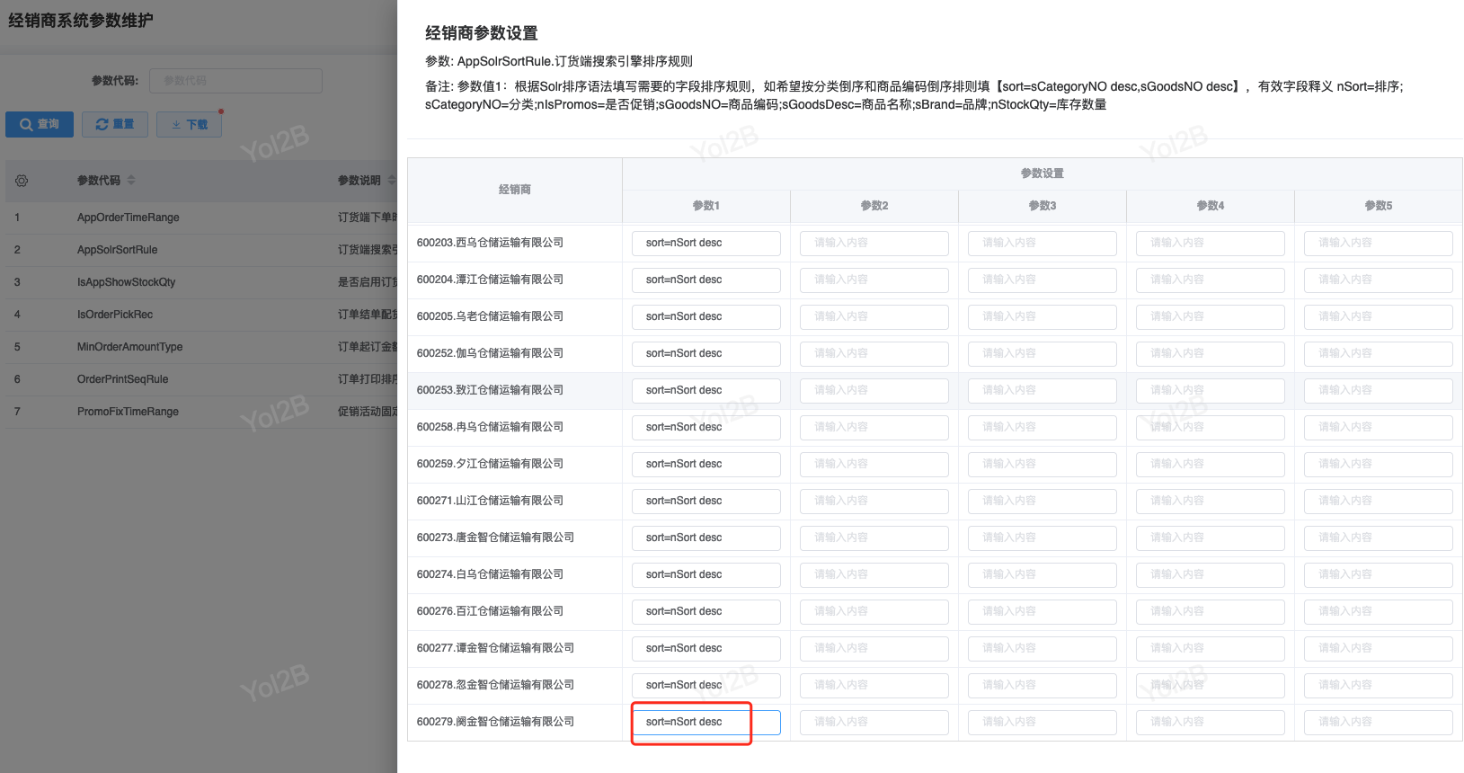Edit 参数1 for 600258.冉乌仓储运输有限公司
Screen dimensions: 1464x773
point(706,428)
